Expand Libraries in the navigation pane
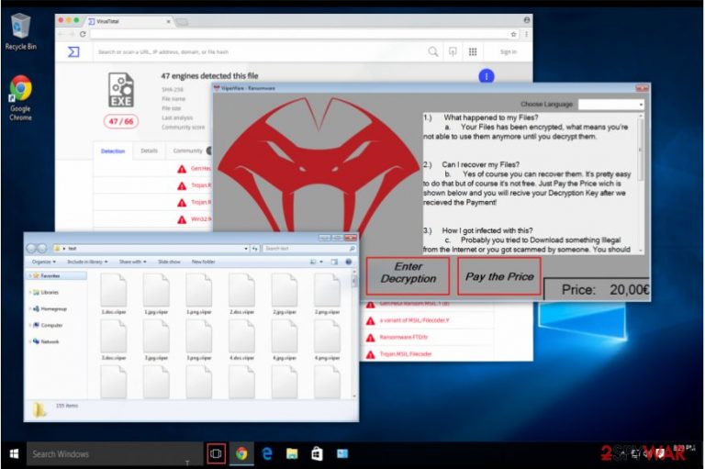The width and height of the screenshot is (705, 469). point(30,292)
